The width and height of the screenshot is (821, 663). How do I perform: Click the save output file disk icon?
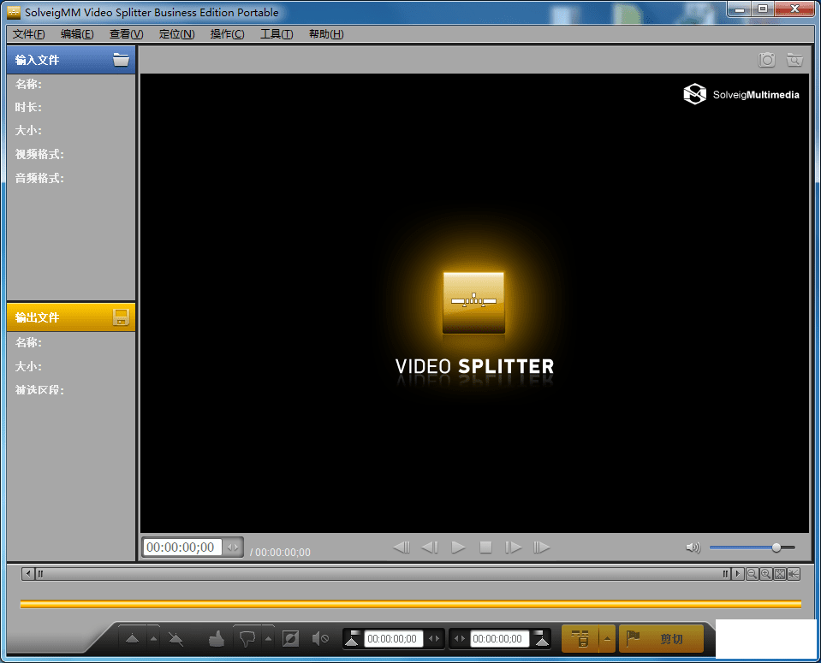[121, 317]
